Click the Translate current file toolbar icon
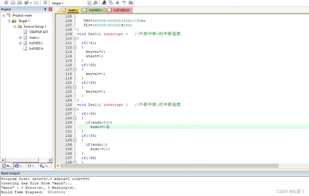Viewport: 309px width, 196px height. 6,3
